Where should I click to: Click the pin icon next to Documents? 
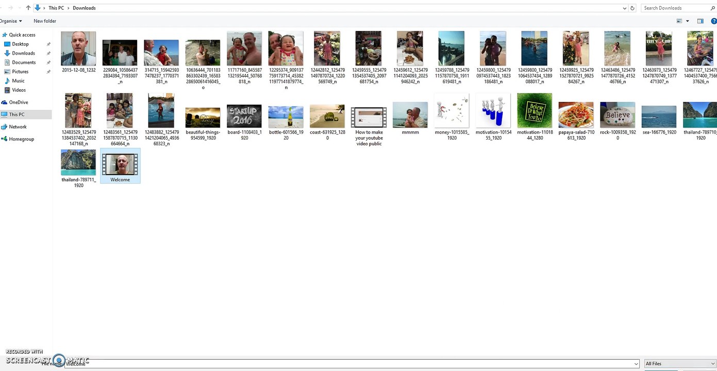click(x=48, y=62)
